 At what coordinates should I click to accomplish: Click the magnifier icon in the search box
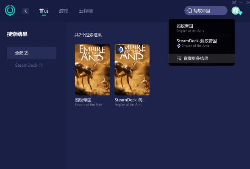[189, 11]
